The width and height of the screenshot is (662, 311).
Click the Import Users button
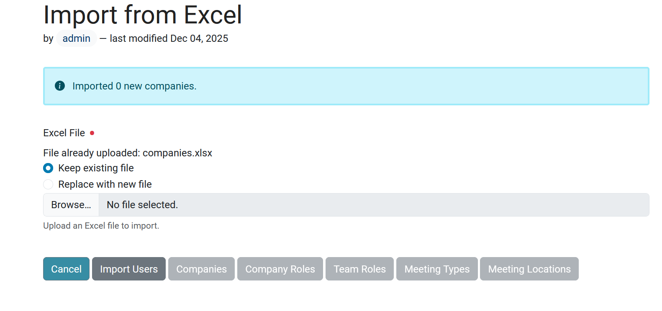[129, 269]
